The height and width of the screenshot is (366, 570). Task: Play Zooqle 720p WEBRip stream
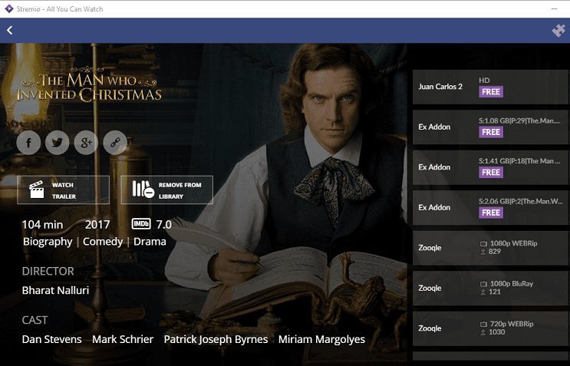[x=490, y=328]
